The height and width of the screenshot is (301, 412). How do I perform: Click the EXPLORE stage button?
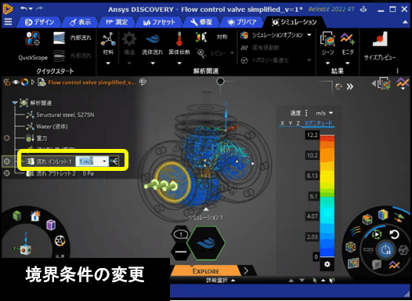pyautogui.click(x=206, y=271)
